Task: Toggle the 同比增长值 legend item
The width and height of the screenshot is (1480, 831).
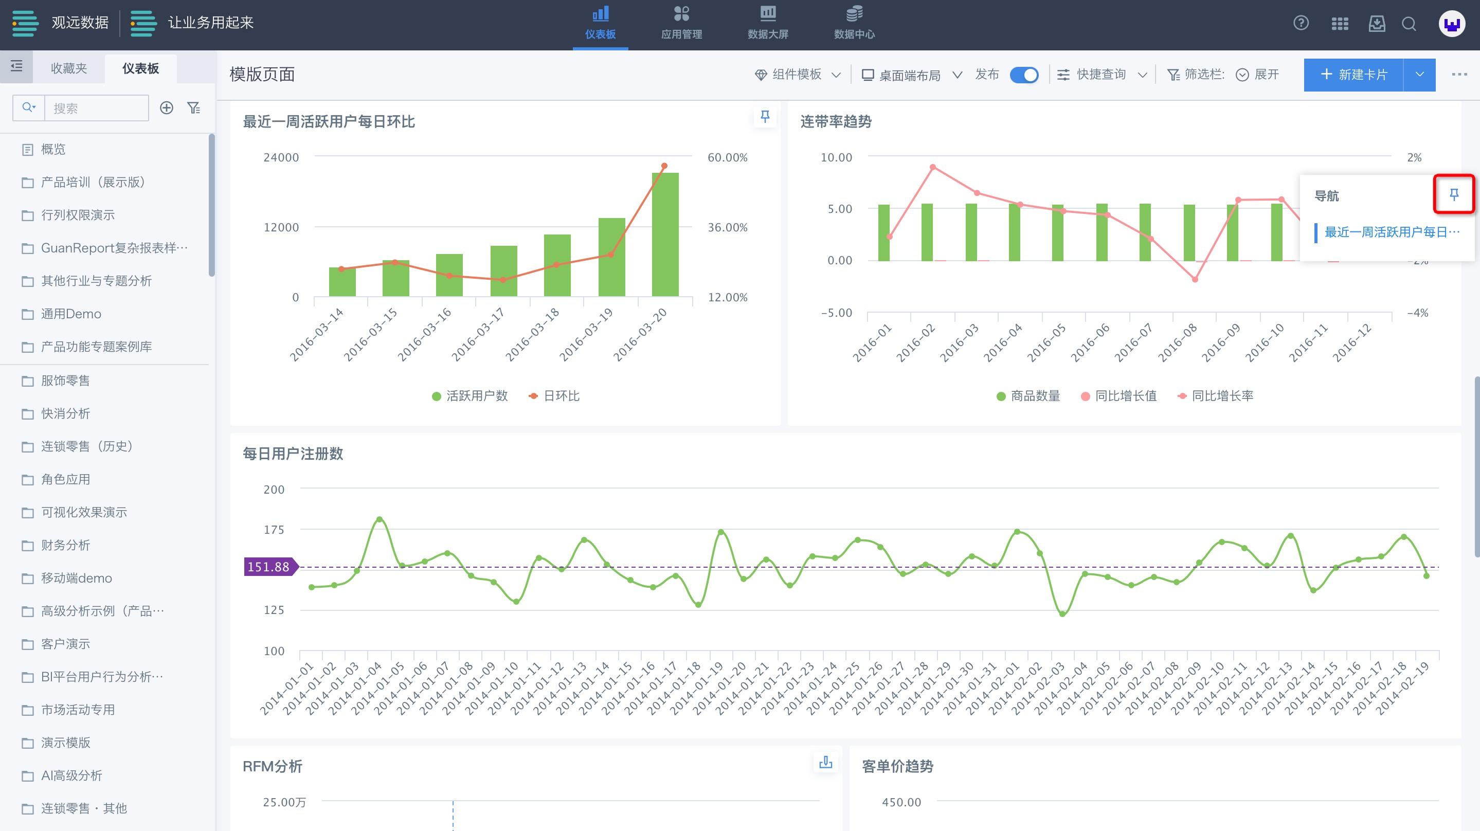Action: 1118,396
